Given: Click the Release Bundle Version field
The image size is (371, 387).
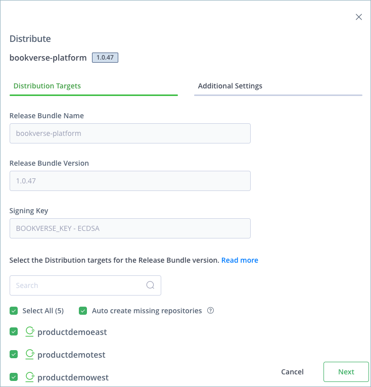Looking at the screenshot, I should (x=130, y=181).
